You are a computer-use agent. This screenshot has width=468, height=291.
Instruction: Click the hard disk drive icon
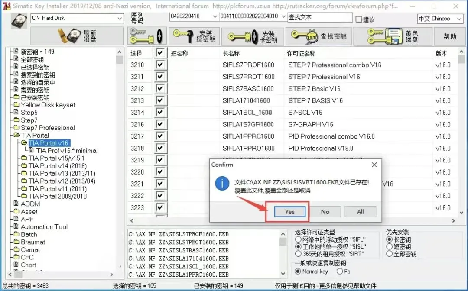point(19,22)
